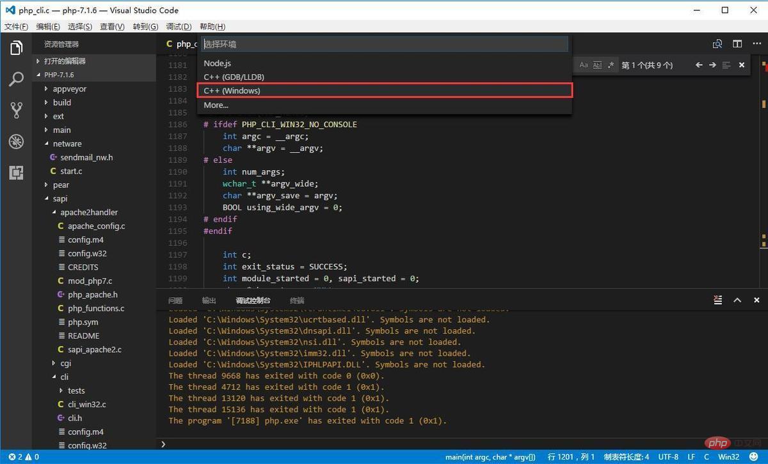Split the editor with the split icon
This screenshot has width=768, height=464.
(x=737, y=44)
